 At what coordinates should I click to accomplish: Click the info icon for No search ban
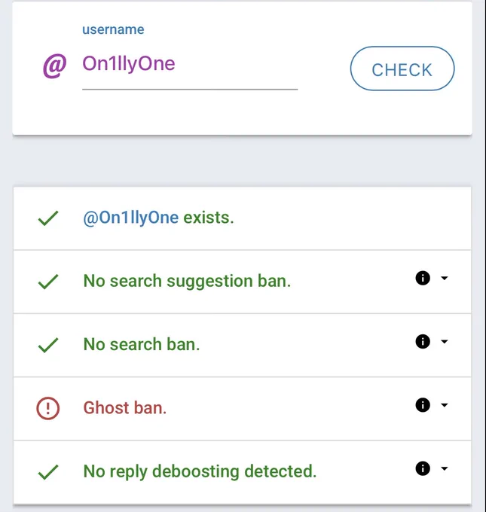[x=423, y=342]
